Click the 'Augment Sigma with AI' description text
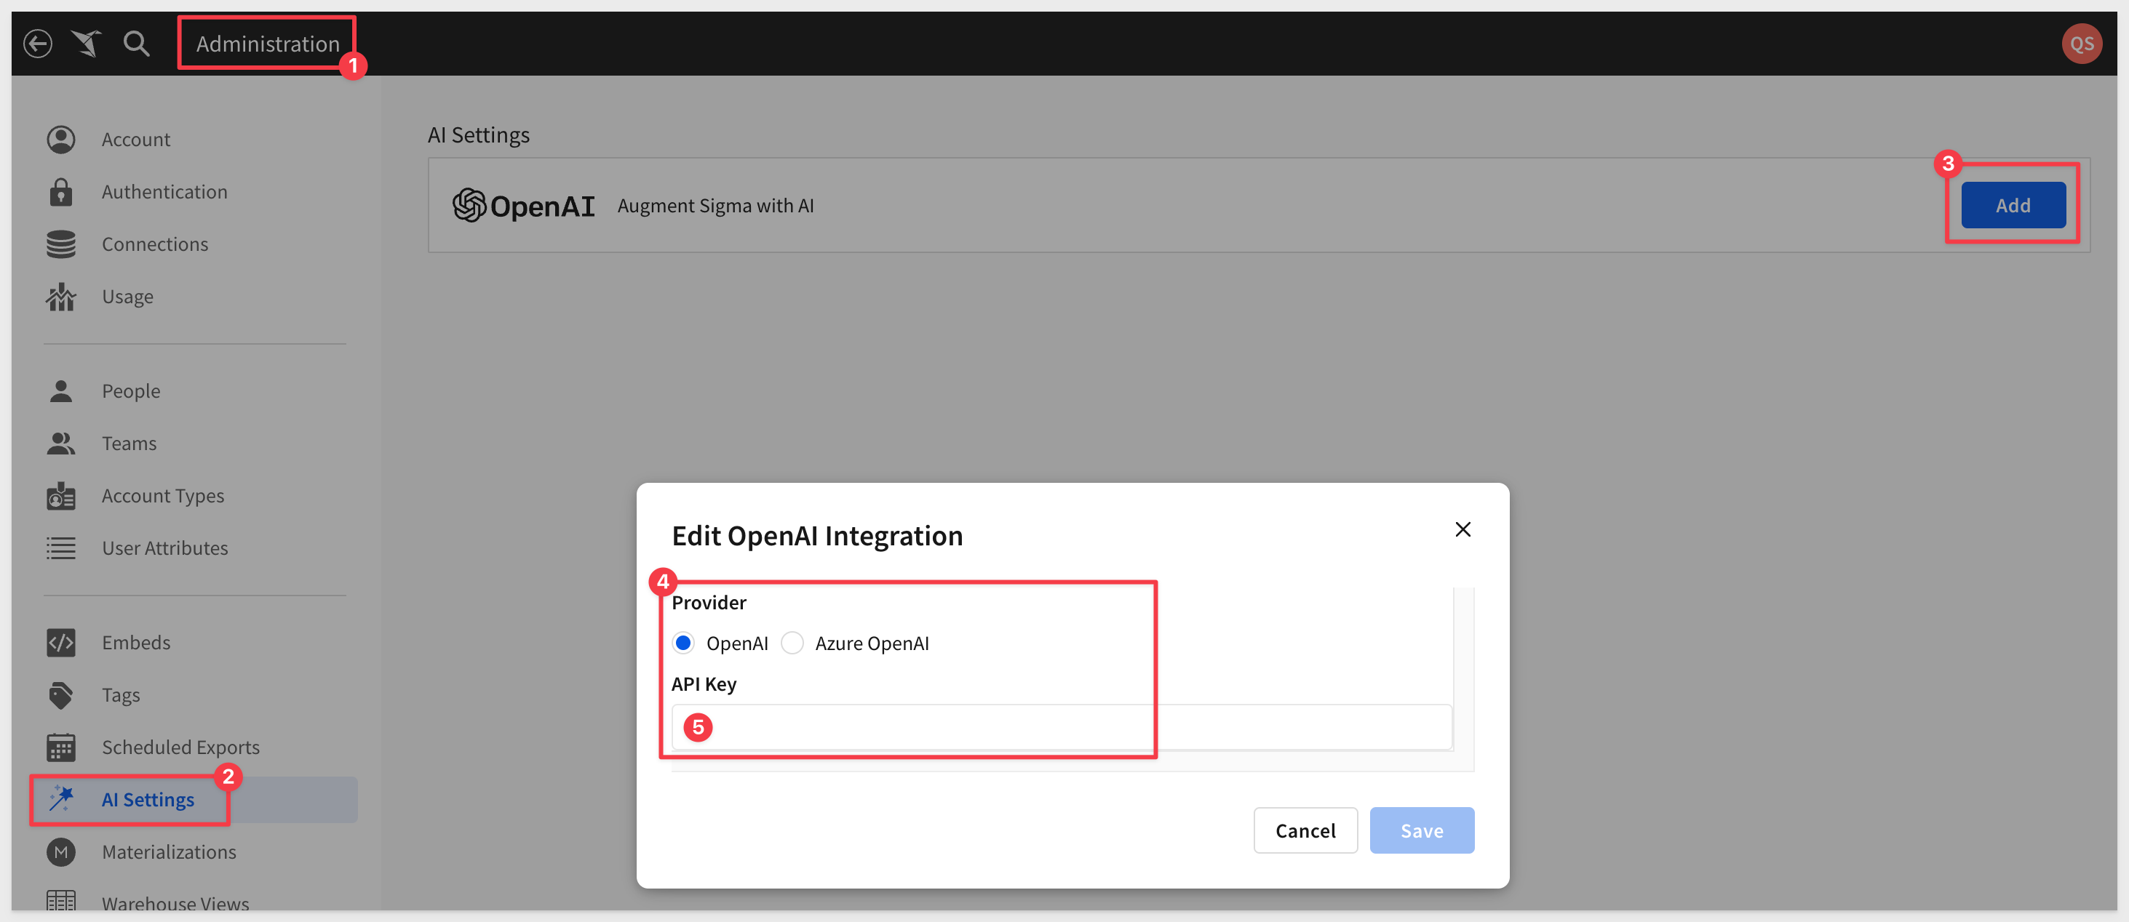This screenshot has width=2129, height=922. pyautogui.click(x=715, y=205)
